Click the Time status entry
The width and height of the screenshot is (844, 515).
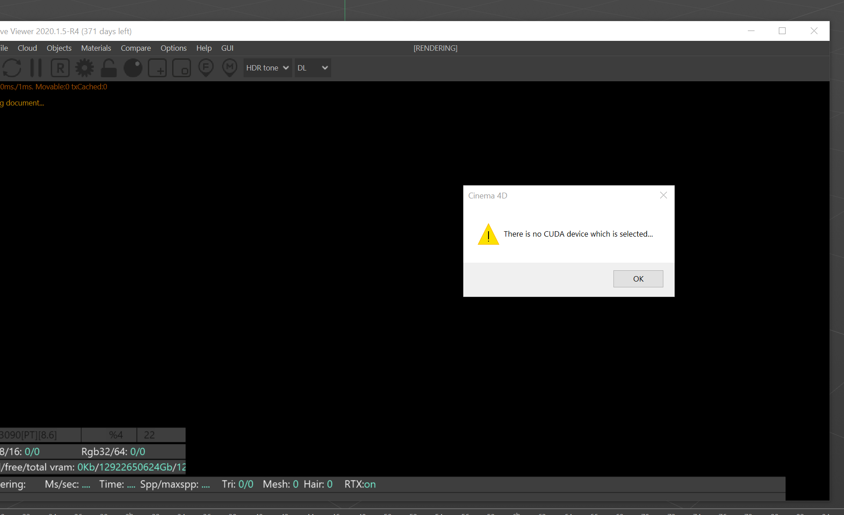tap(117, 484)
